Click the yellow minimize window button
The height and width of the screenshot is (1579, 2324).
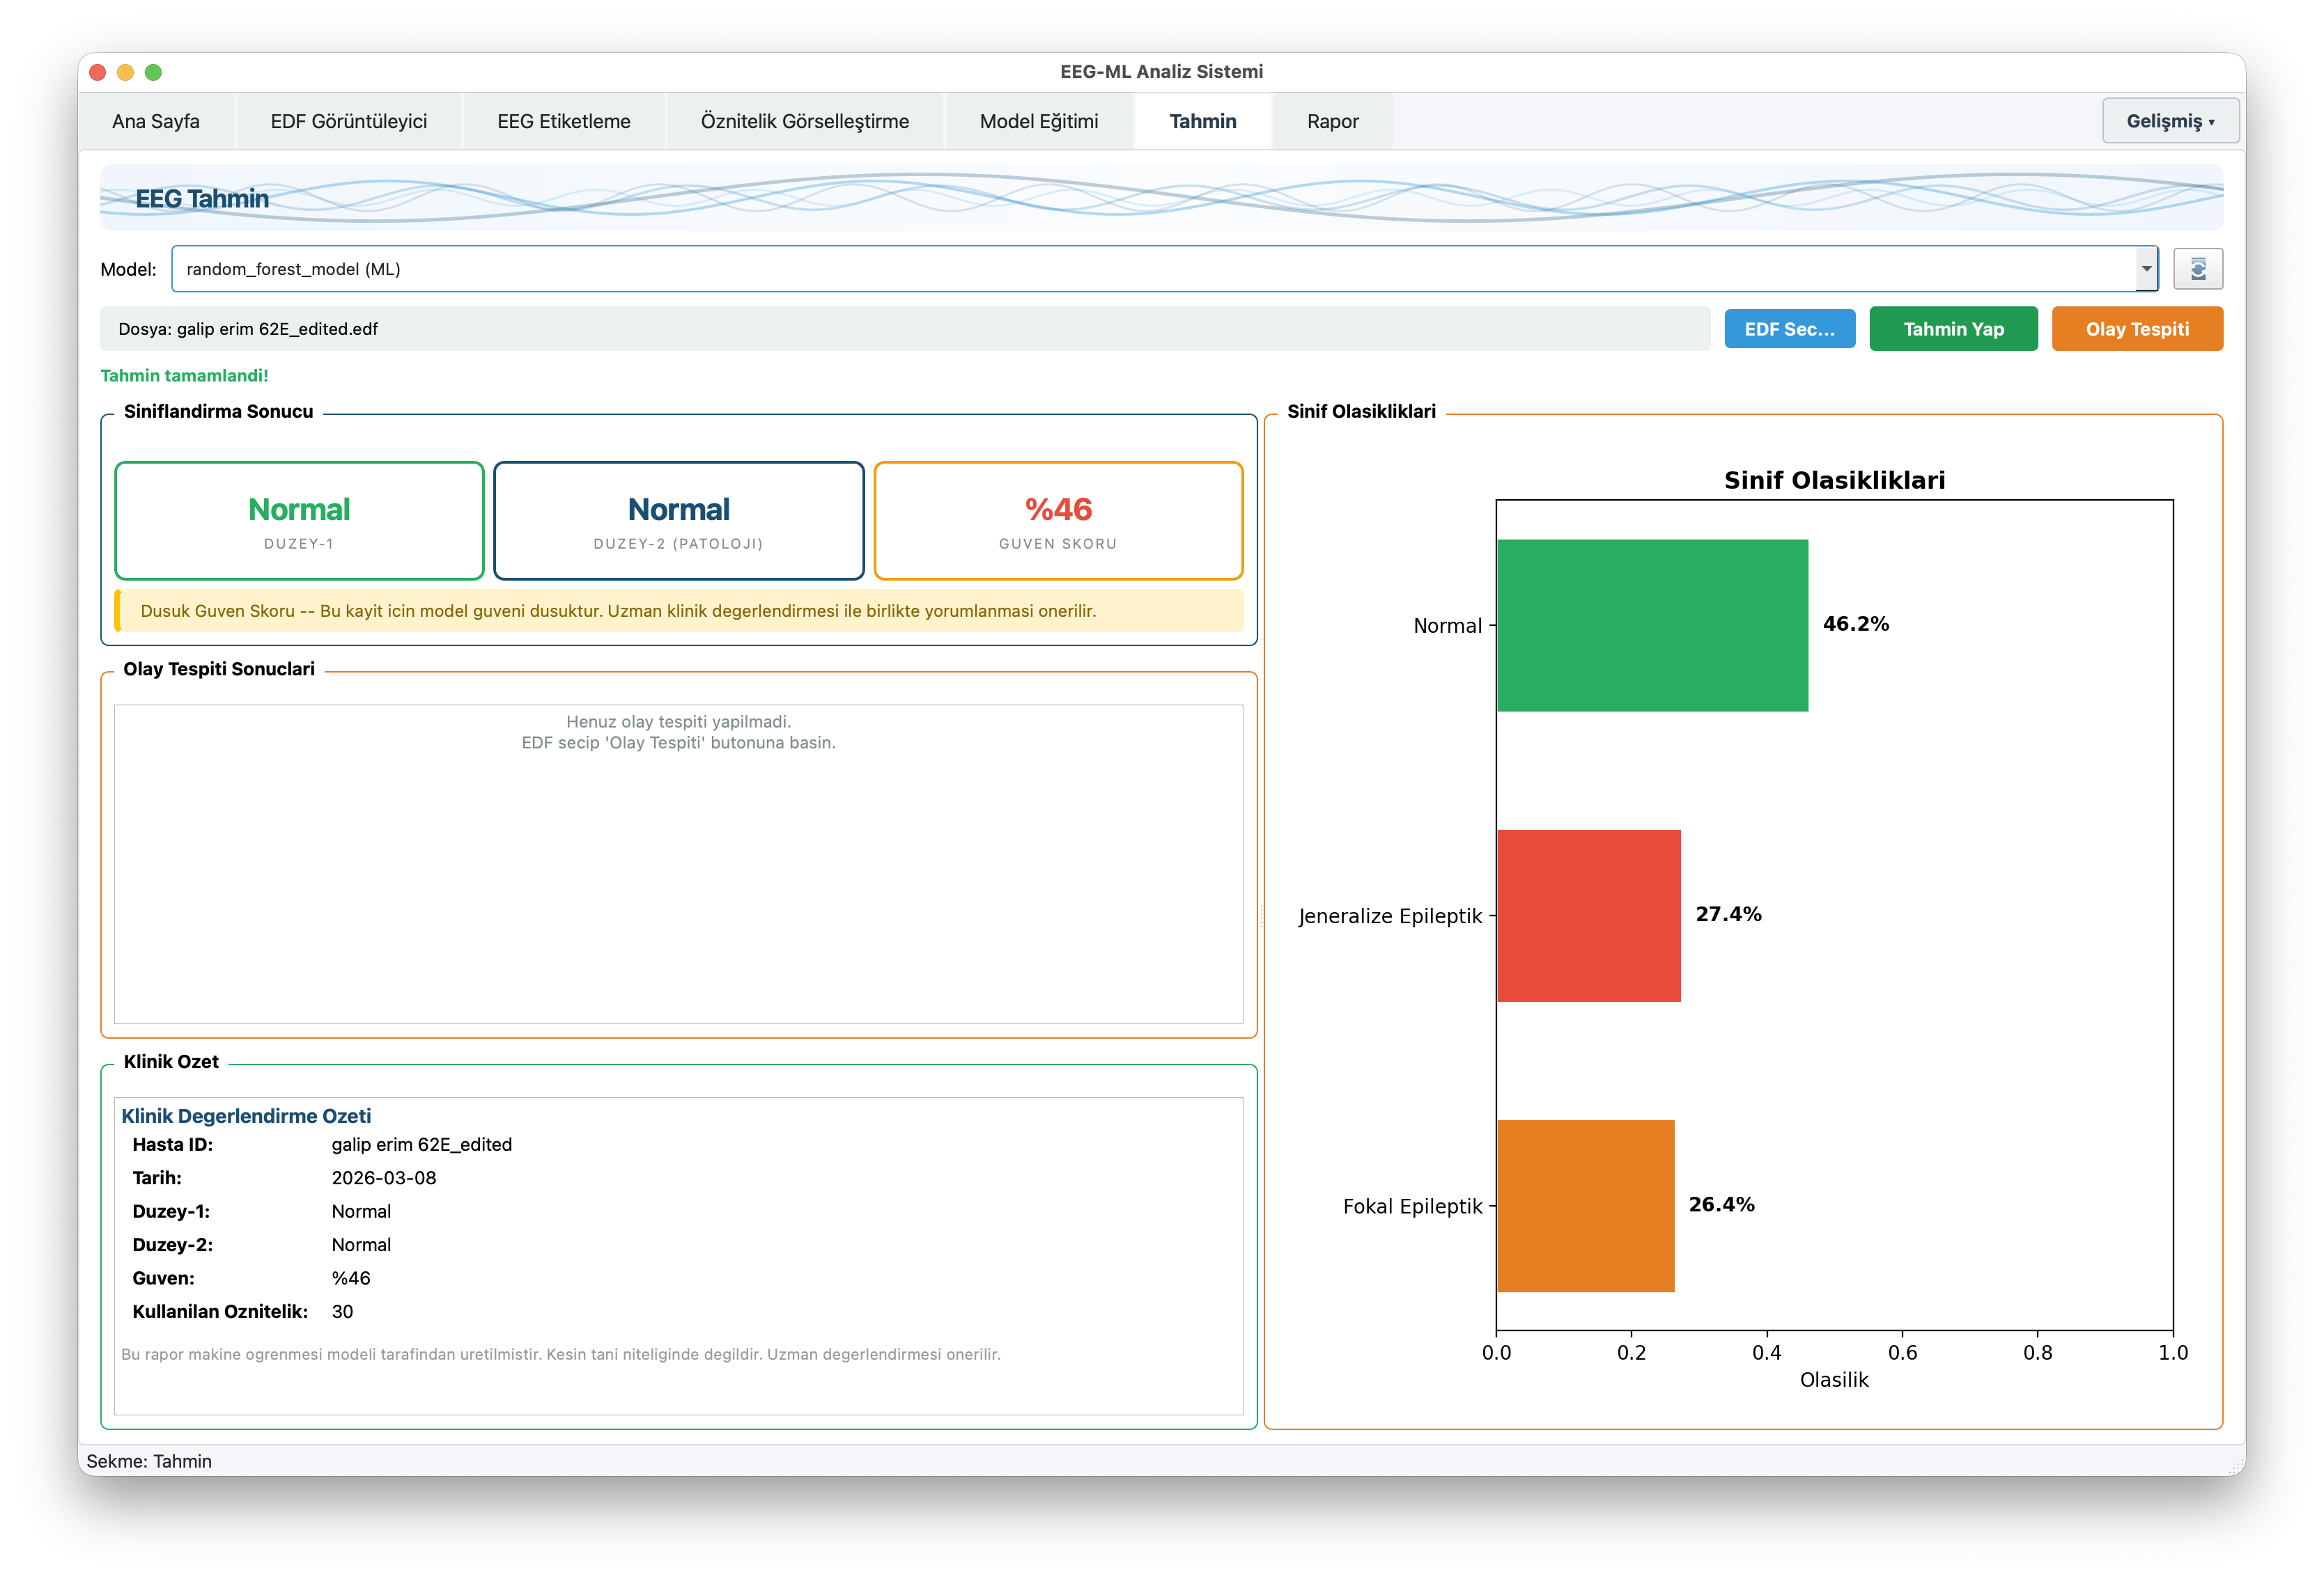coord(125,72)
